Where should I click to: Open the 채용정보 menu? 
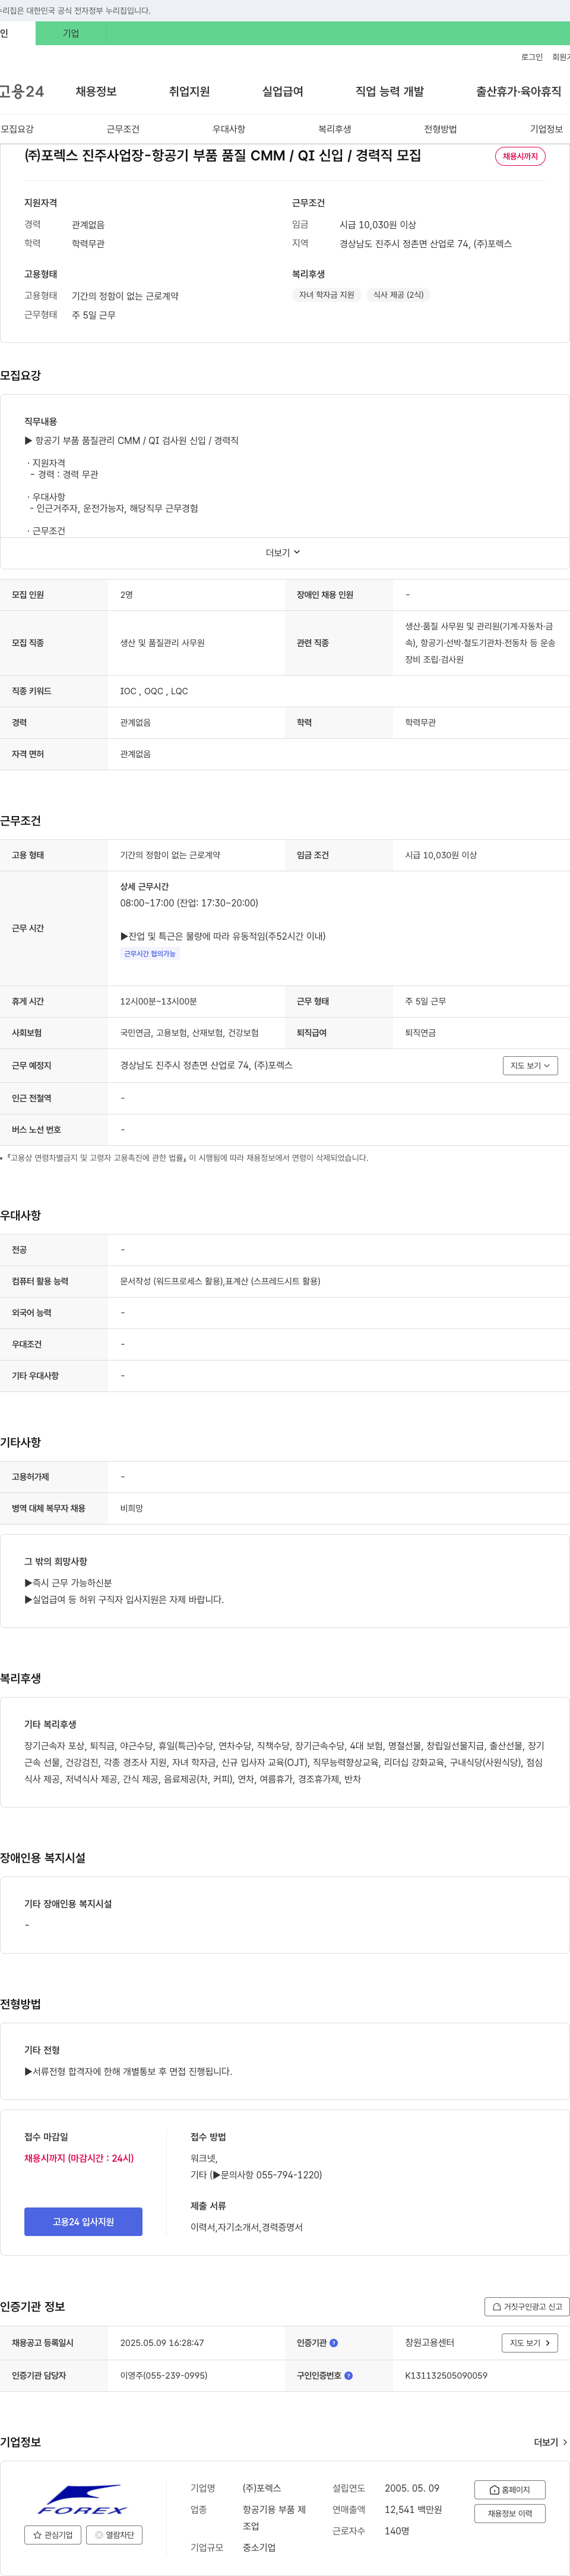click(x=96, y=91)
